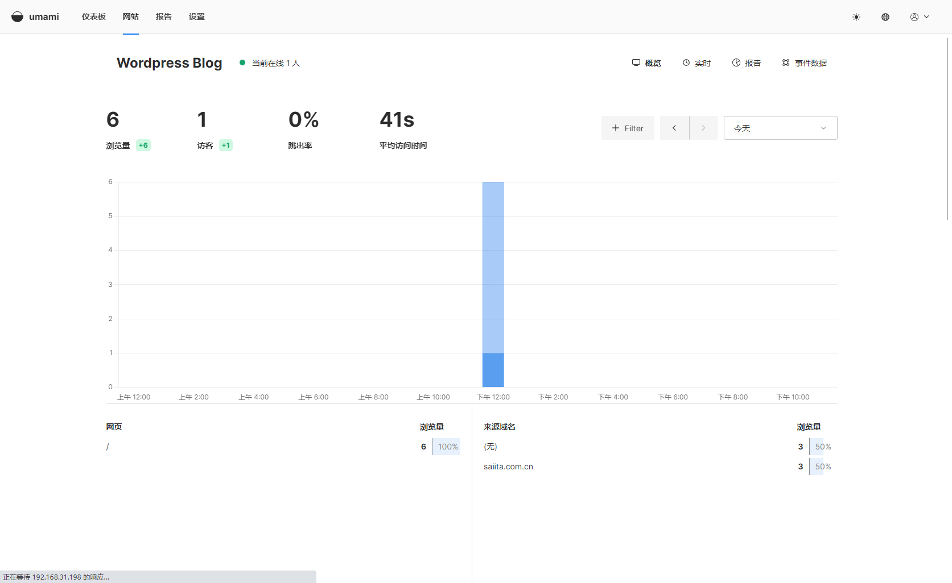Go to the next date range

coord(703,128)
